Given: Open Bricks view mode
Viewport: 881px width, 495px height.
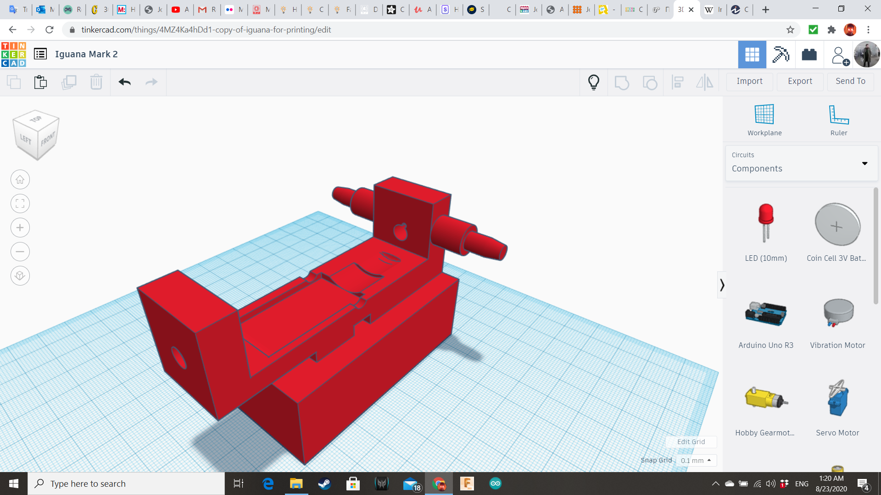Looking at the screenshot, I should coord(809,55).
